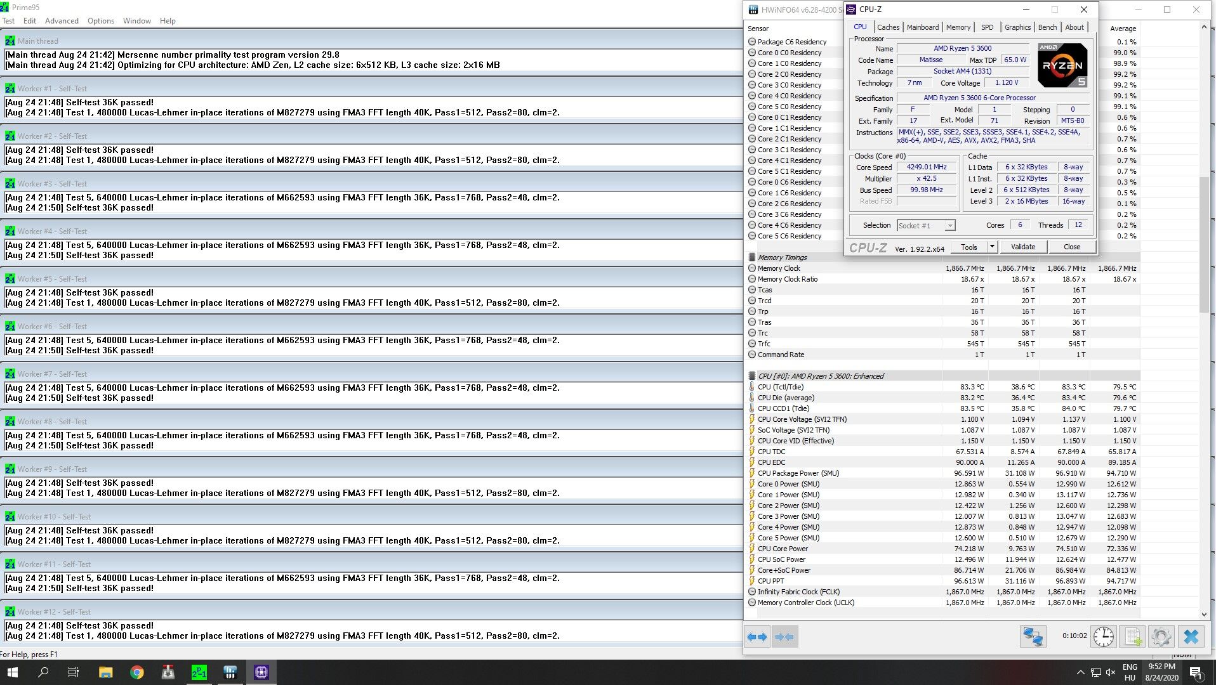Open the Help menu in Prime95
This screenshot has width=1216, height=685.
[x=168, y=21]
